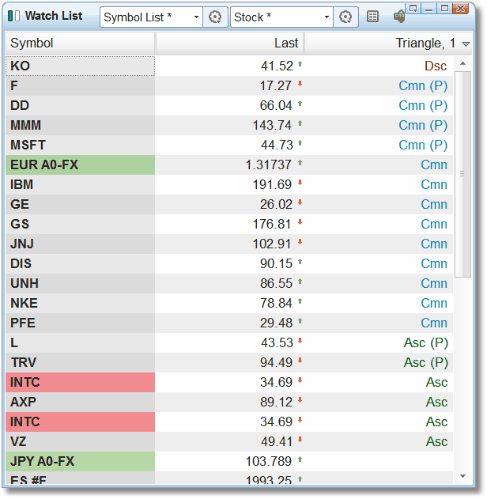Click the 103.789 last price value

[269, 461]
